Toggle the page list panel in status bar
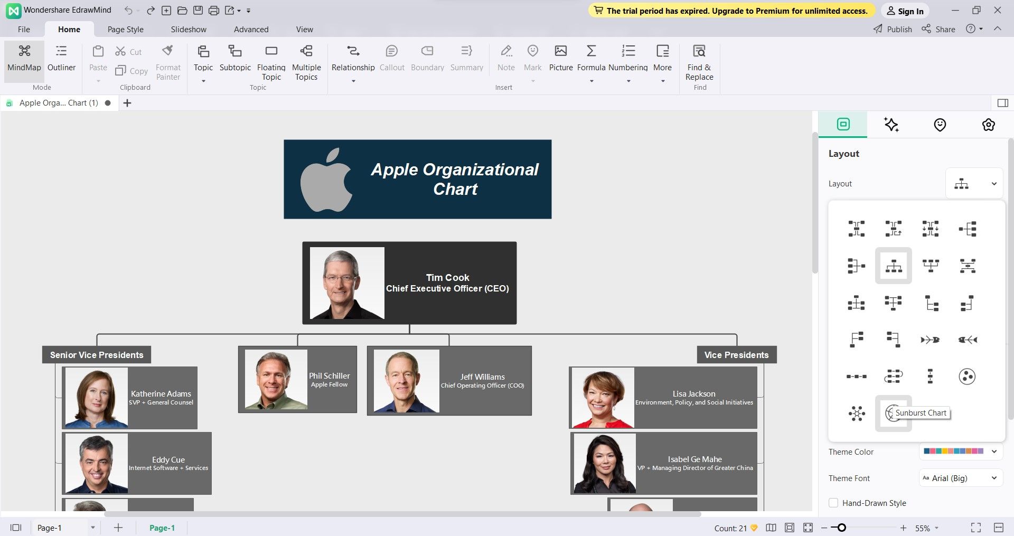Image resolution: width=1014 pixels, height=536 pixels. coord(16,528)
